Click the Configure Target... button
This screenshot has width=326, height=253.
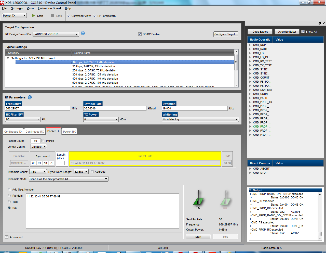point(226,34)
